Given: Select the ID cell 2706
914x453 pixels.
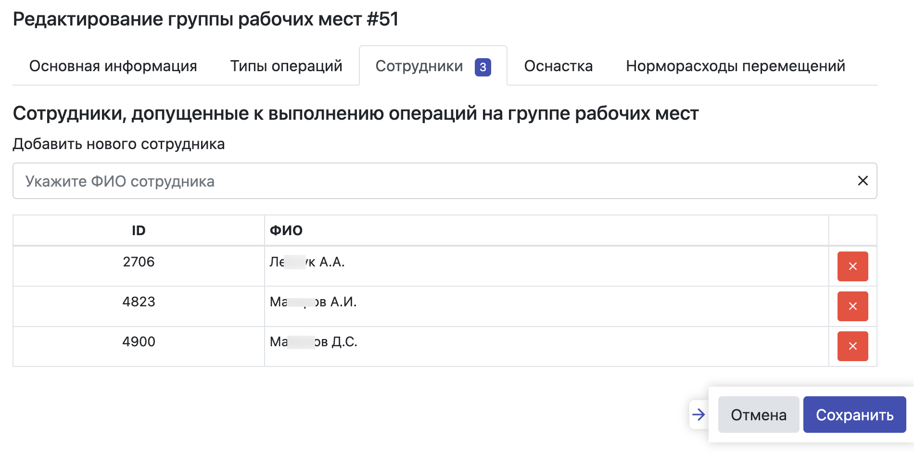Looking at the screenshot, I should (x=139, y=262).
